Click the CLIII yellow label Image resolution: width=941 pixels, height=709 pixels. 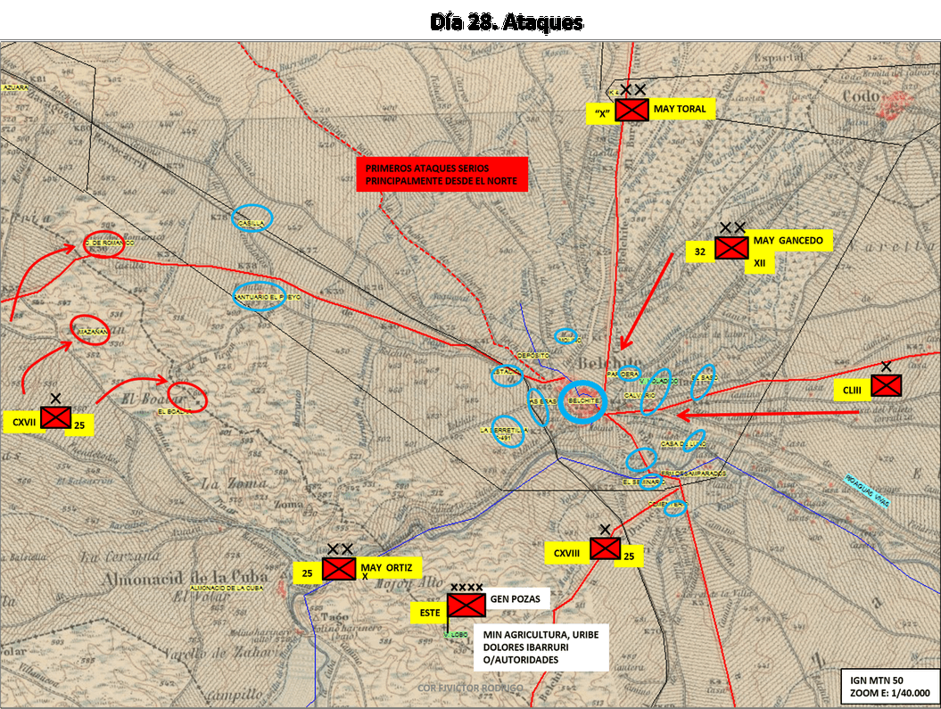pyautogui.click(x=852, y=391)
